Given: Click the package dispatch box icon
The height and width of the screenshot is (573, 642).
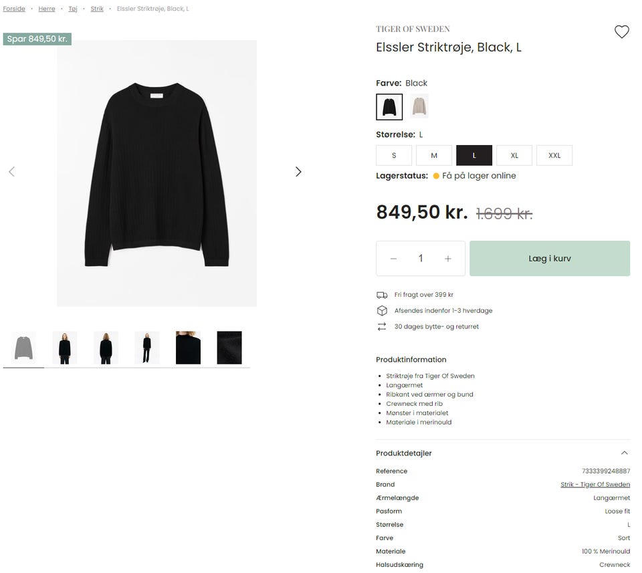Looking at the screenshot, I should (382, 311).
